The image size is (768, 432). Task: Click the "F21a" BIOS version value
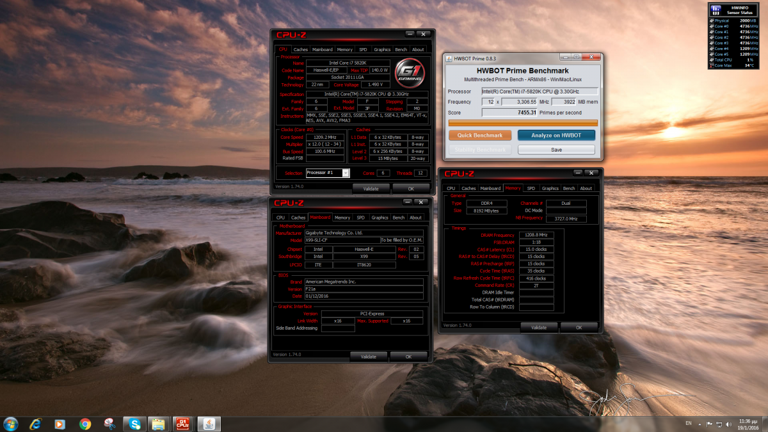364,289
